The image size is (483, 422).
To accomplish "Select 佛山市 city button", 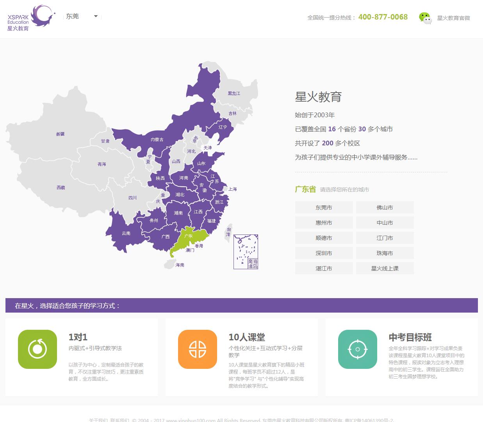I will tap(385, 207).
